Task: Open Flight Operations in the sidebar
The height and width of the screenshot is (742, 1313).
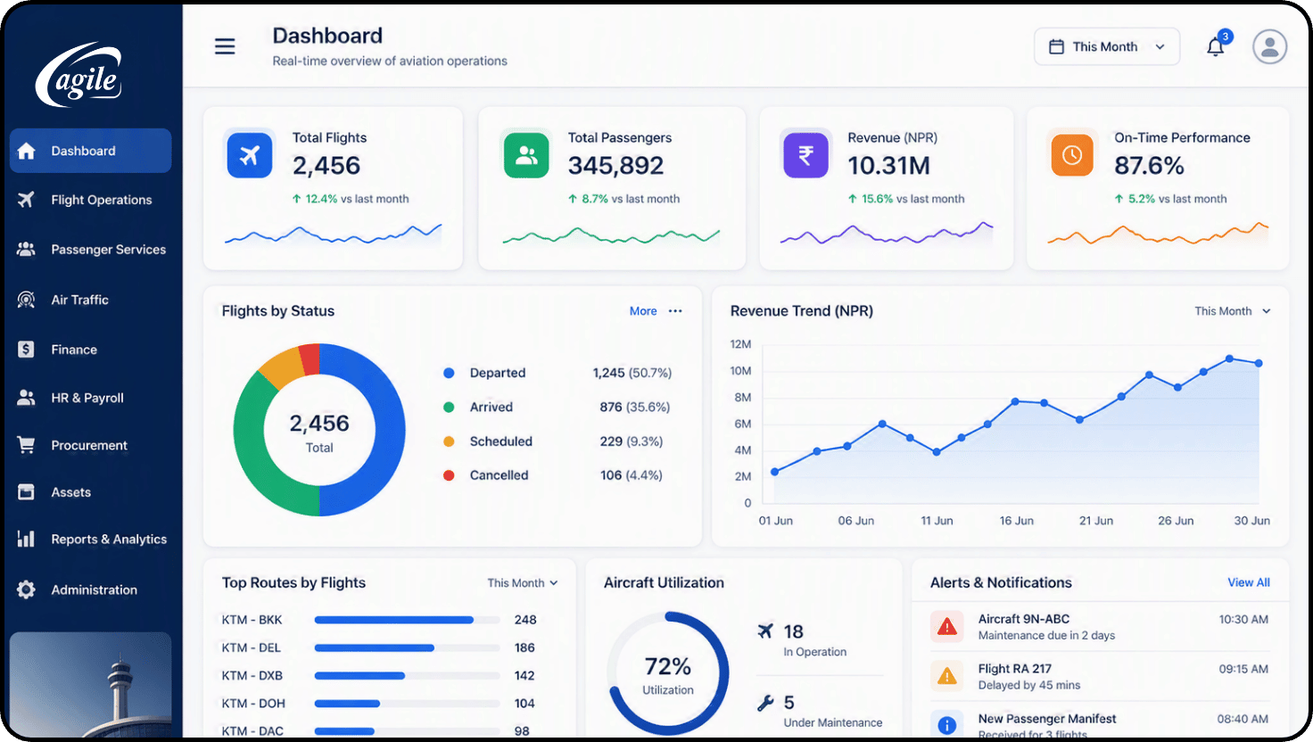Action: [90, 200]
